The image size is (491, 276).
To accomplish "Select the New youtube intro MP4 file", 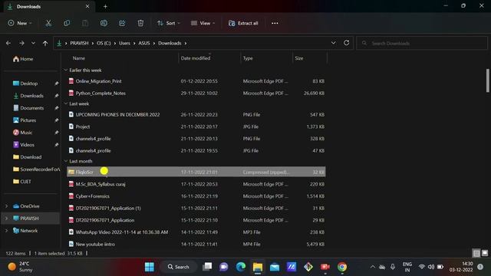I will point(196,244).
